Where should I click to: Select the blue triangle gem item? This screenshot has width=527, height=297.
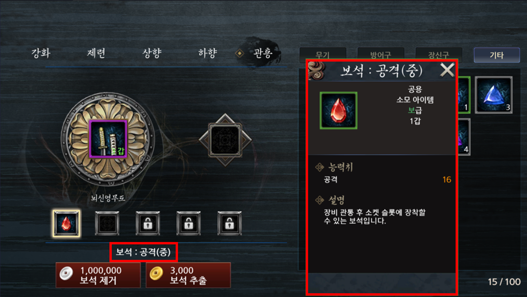494,95
